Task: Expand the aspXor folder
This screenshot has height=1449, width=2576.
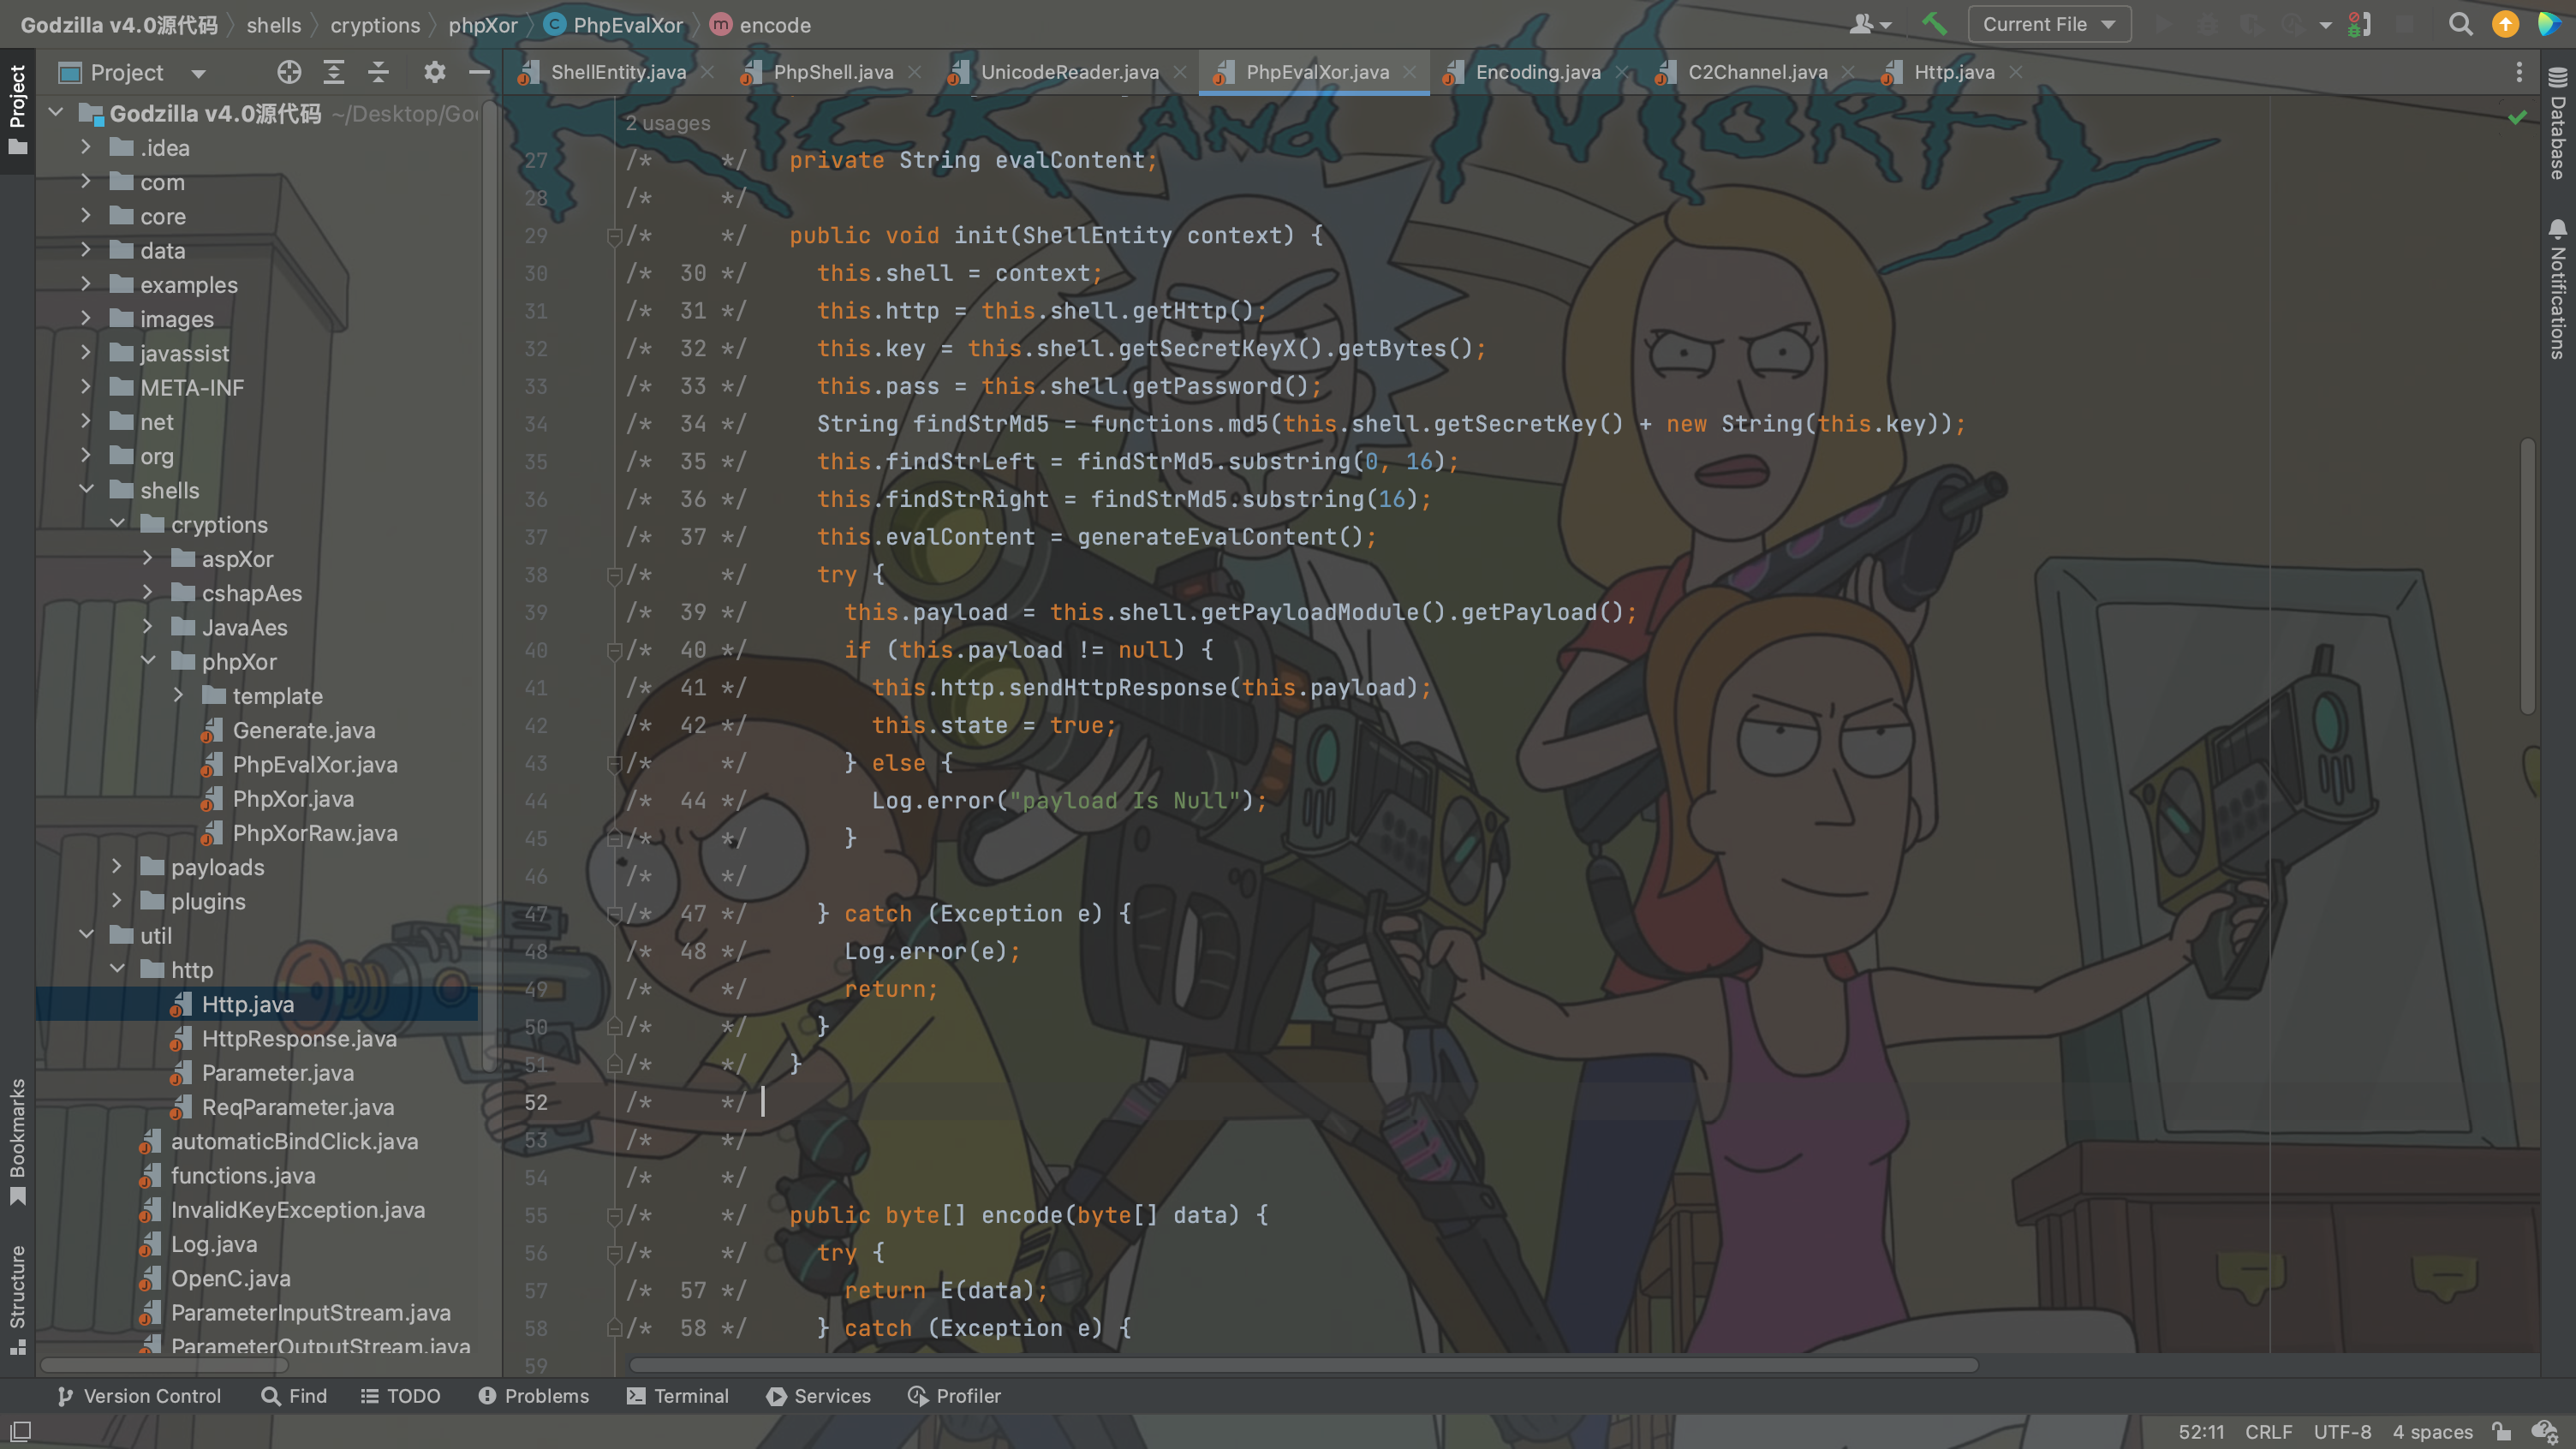Action: click(148, 557)
